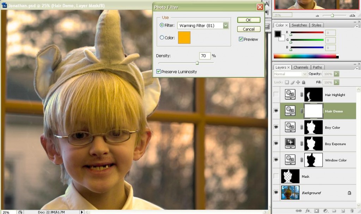Image resolution: width=361 pixels, height=214 pixels.
Task: Open the layer style fx menu
Action: (307, 210)
